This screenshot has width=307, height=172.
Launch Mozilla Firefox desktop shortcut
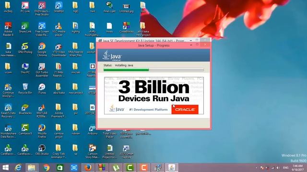point(42,131)
